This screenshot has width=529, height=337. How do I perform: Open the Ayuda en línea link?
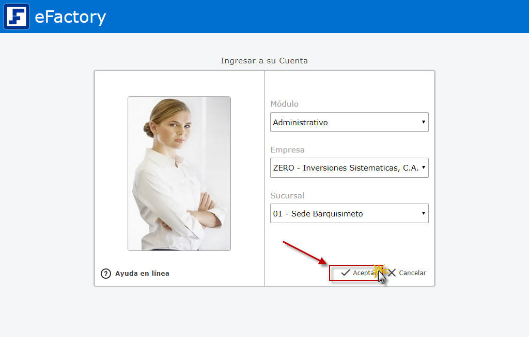tap(142, 274)
